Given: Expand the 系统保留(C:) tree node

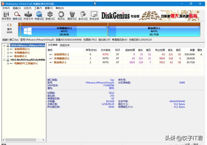Looking at the screenshot, I should point(8,49).
